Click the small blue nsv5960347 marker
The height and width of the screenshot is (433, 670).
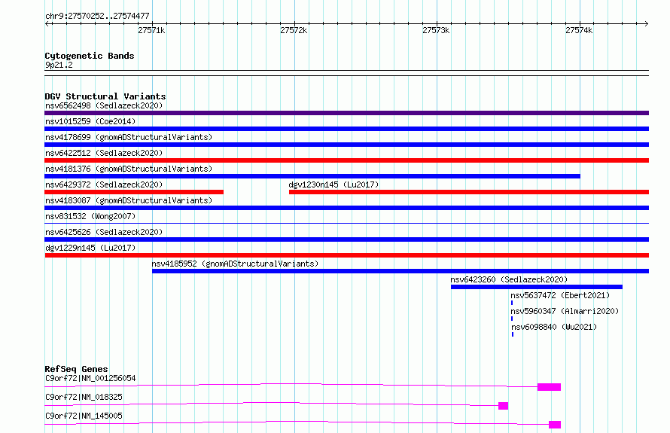[512, 319]
